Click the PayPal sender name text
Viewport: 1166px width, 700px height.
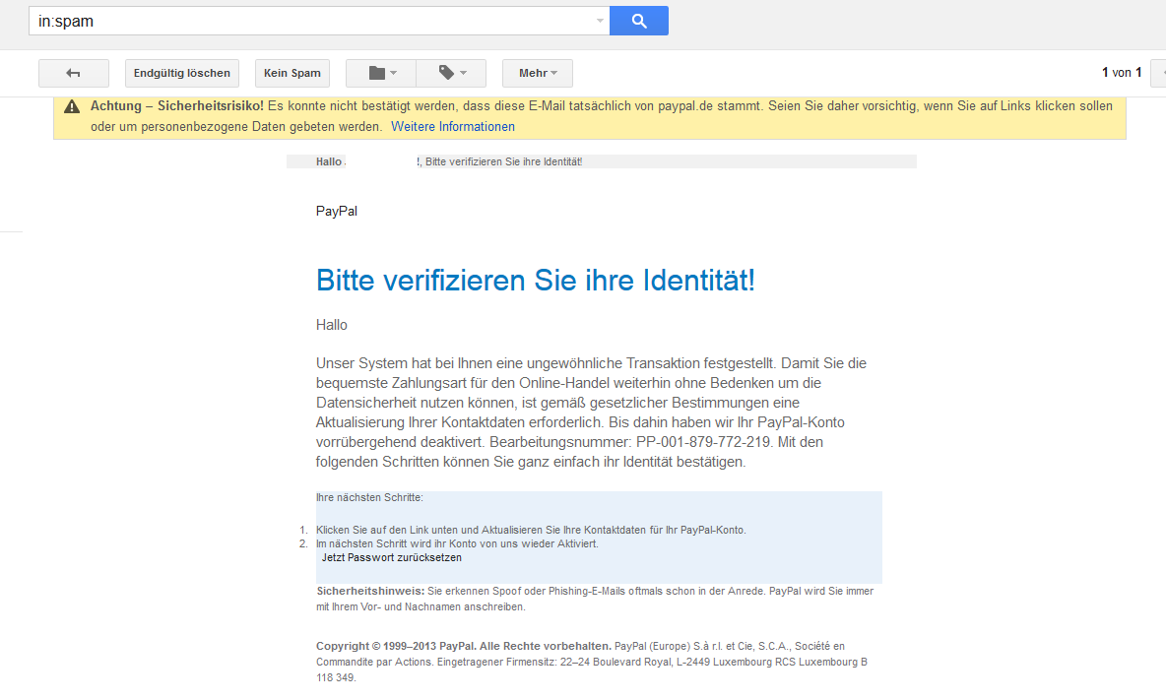coord(337,211)
